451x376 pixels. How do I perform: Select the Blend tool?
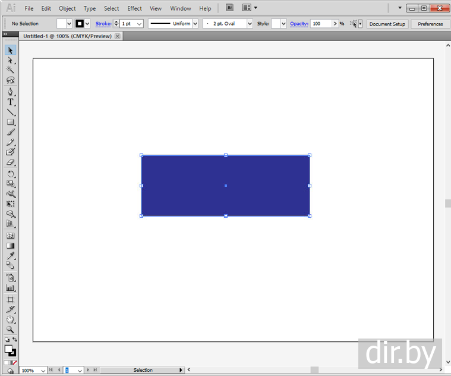point(10,265)
